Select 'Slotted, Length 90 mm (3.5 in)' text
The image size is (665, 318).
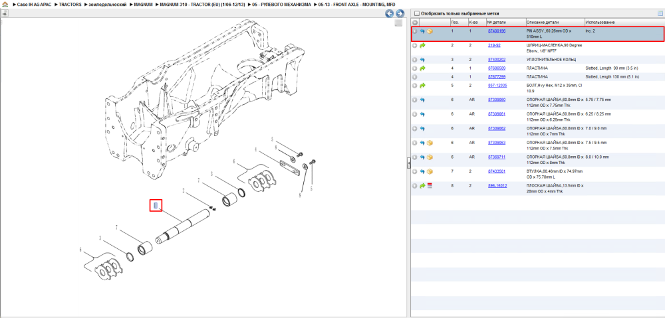[x=612, y=68]
